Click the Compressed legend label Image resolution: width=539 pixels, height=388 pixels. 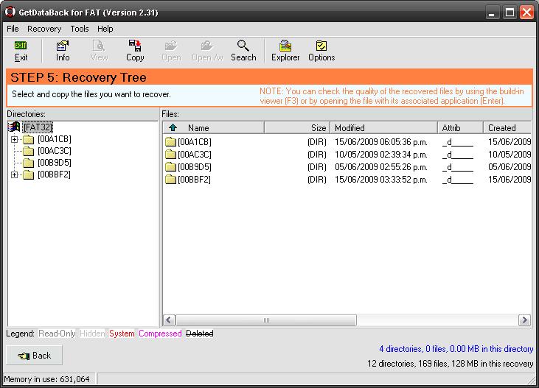(160, 334)
